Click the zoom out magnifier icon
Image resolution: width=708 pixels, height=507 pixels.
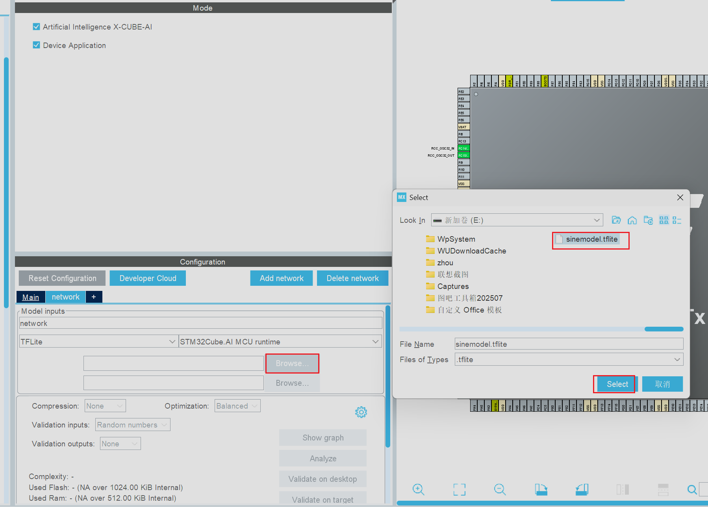tap(500, 489)
